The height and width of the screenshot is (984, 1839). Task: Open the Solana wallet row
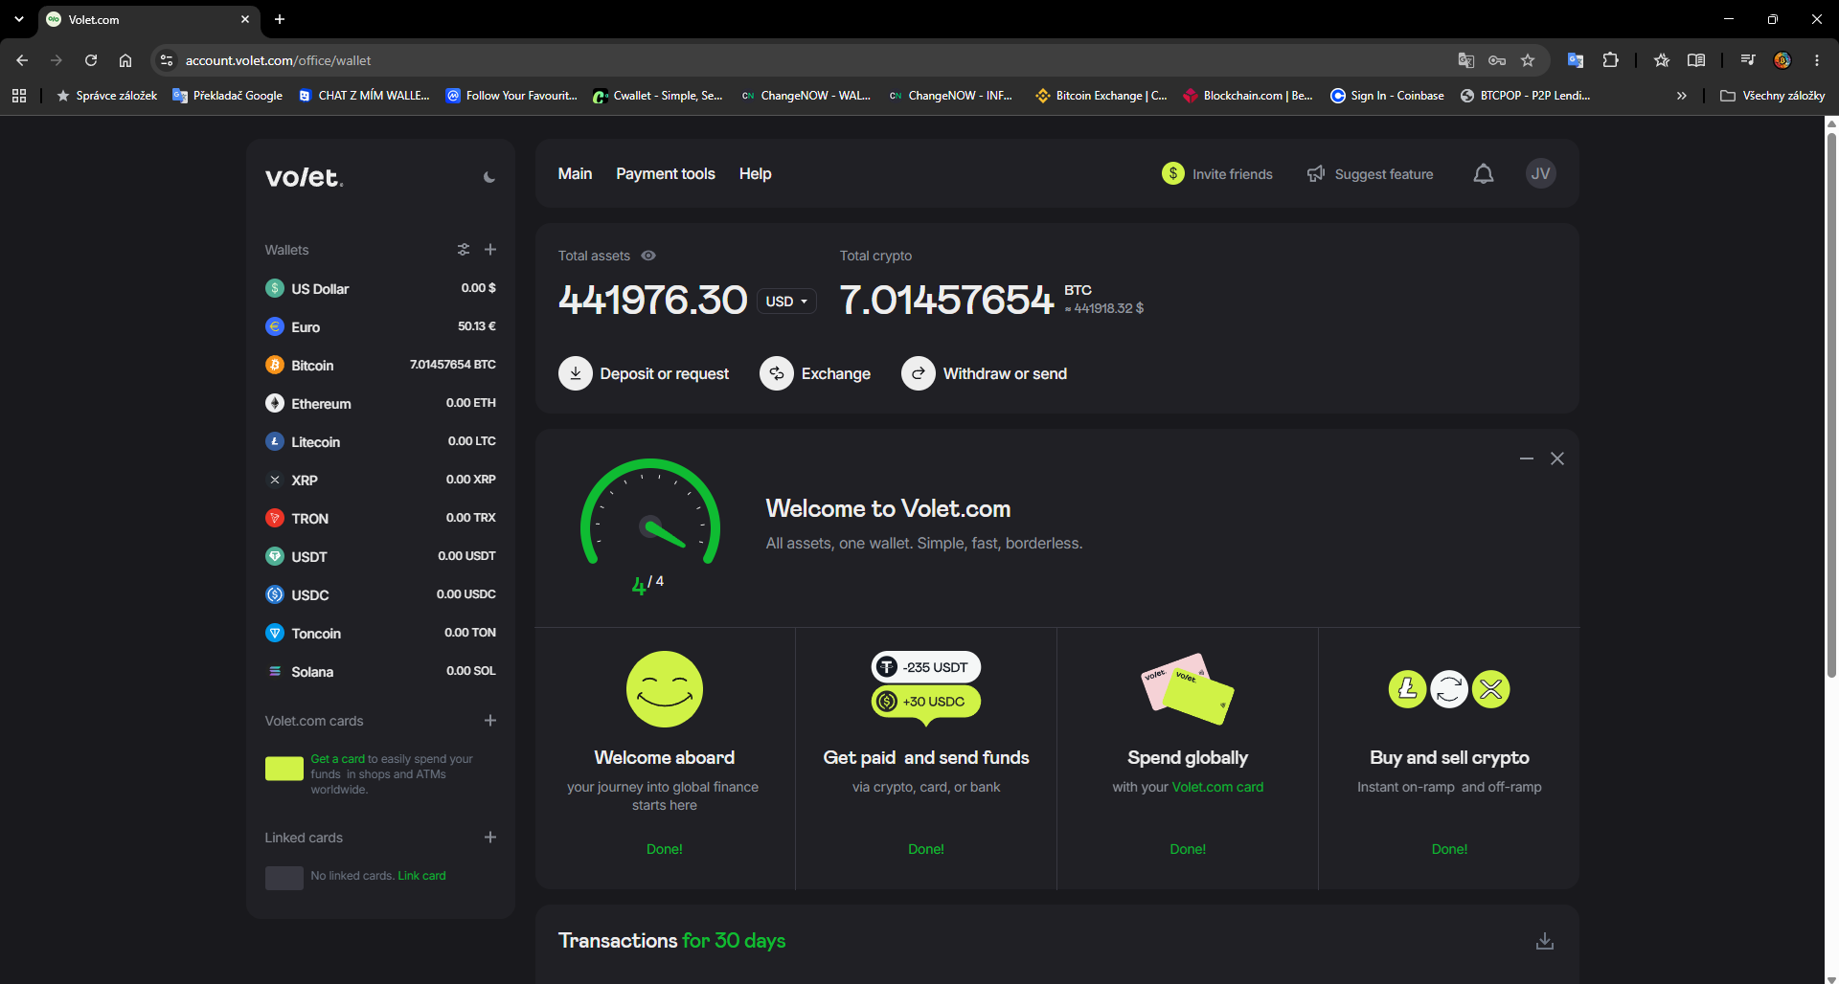tap(380, 671)
